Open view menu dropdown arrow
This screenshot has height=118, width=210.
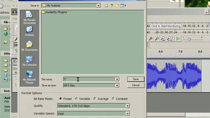125,6
